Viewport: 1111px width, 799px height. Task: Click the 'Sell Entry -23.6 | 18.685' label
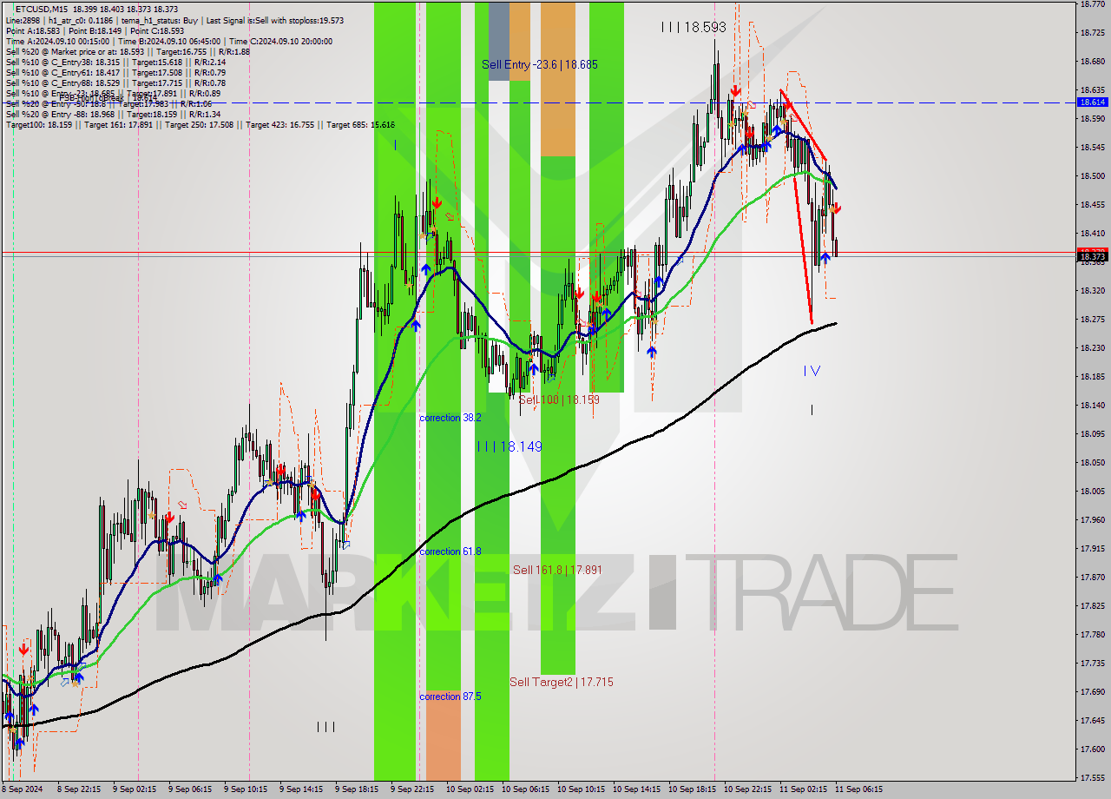point(540,64)
